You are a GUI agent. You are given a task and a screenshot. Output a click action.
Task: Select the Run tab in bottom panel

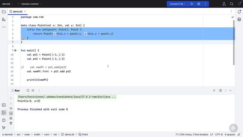pos(16,91)
